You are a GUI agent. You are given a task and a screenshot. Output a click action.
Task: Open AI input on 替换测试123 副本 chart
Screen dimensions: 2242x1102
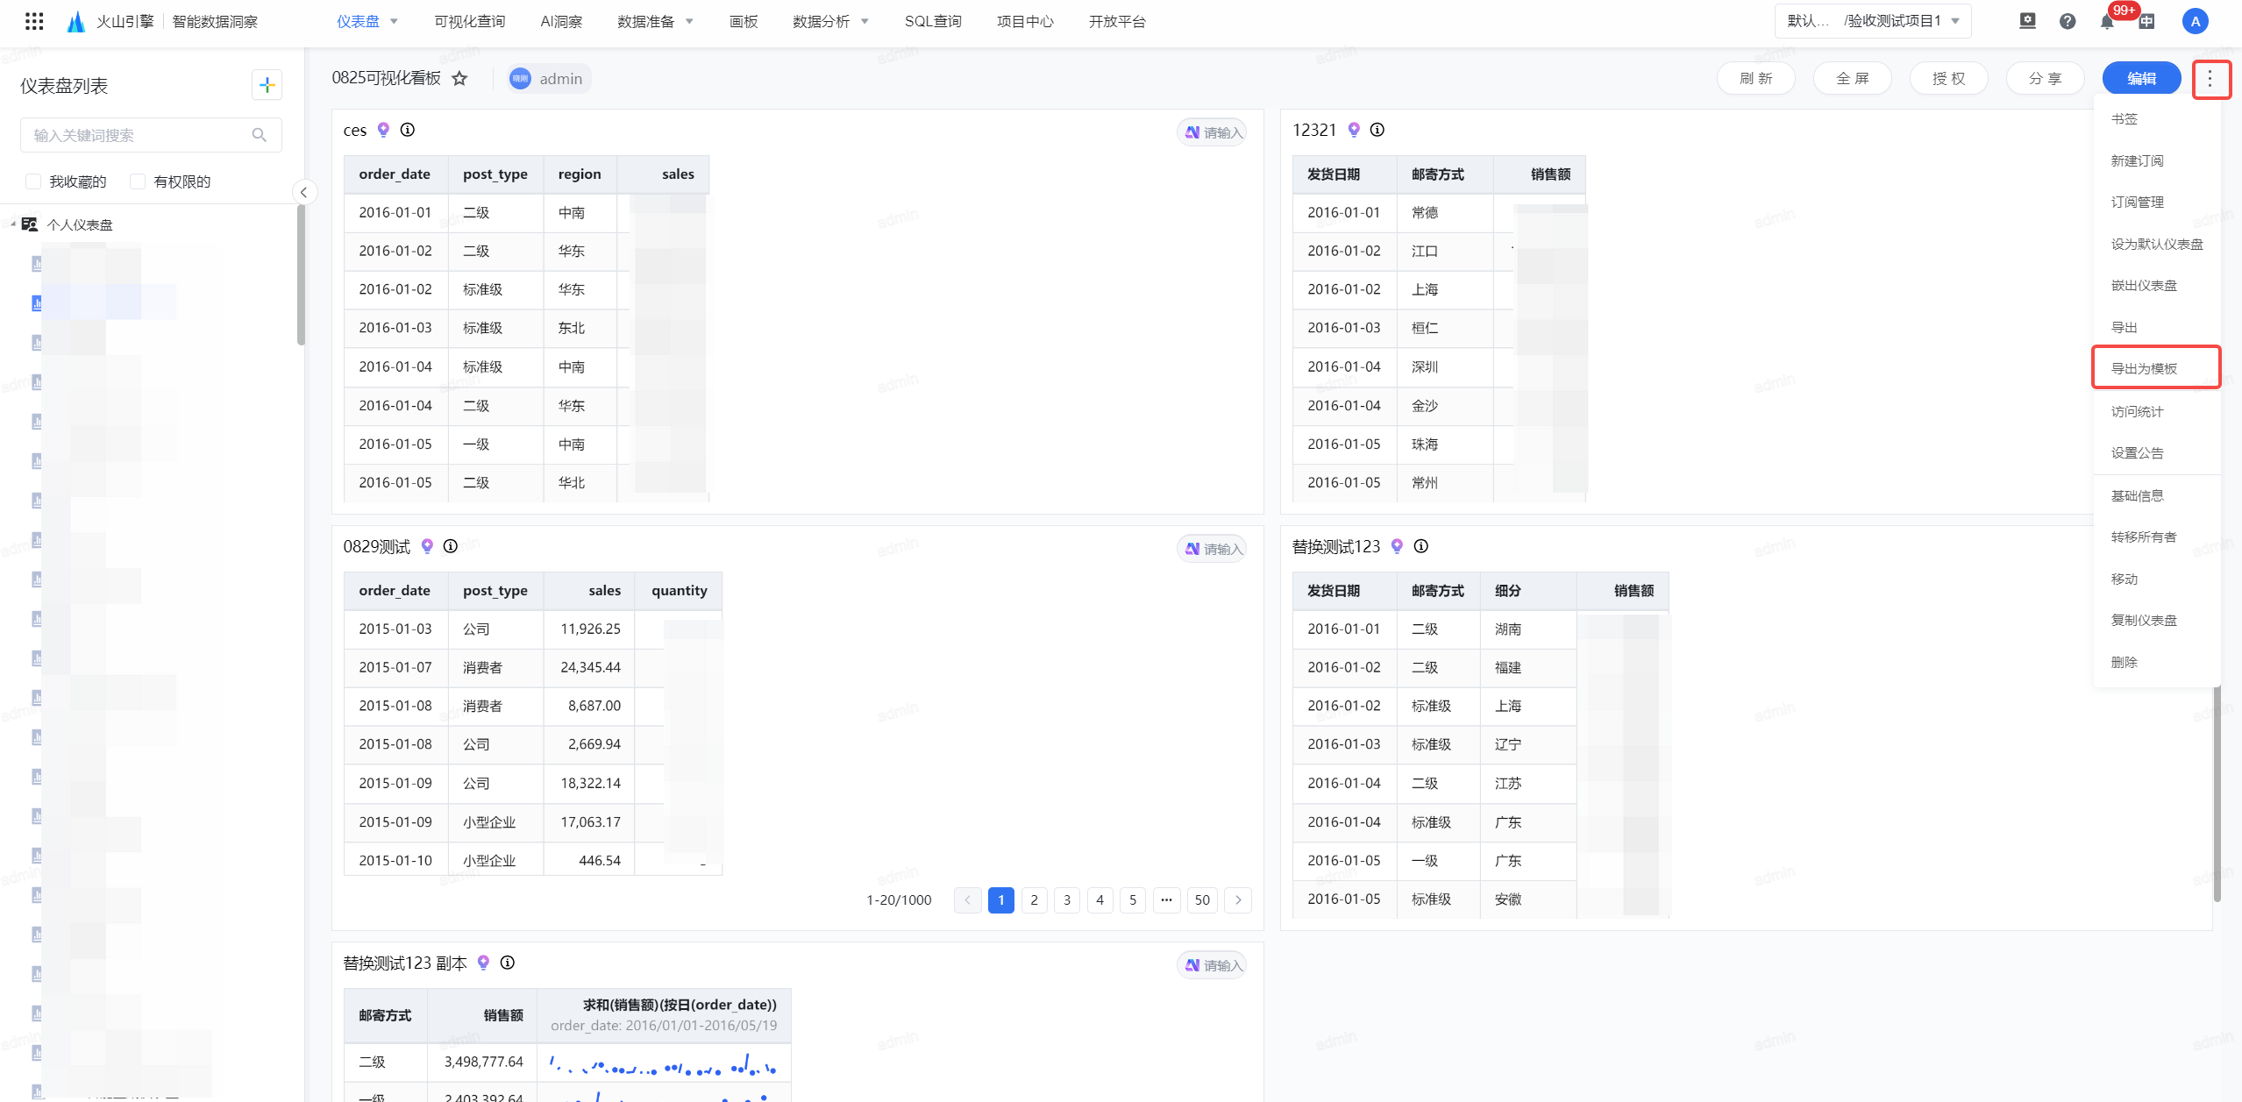[1212, 965]
